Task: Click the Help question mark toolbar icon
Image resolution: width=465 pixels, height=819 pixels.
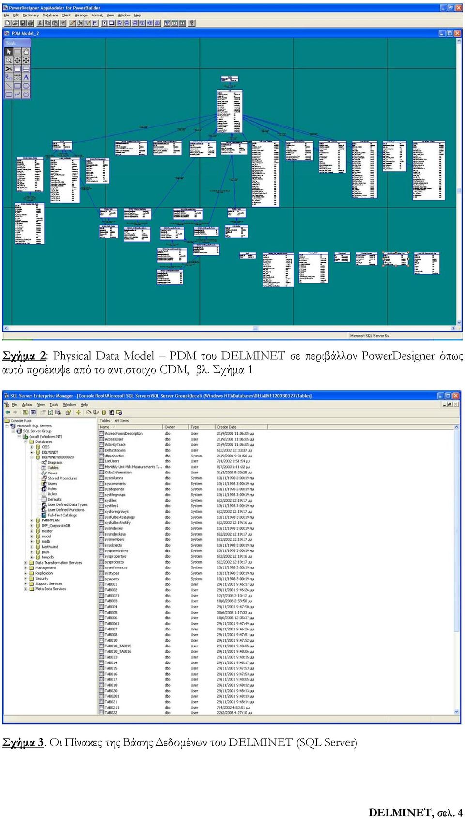Action: [192, 23]
